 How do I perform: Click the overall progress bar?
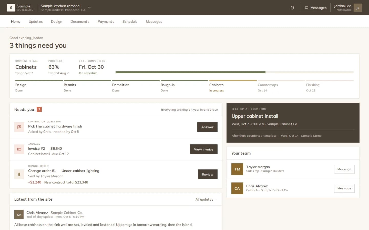[x=234, y=72]
